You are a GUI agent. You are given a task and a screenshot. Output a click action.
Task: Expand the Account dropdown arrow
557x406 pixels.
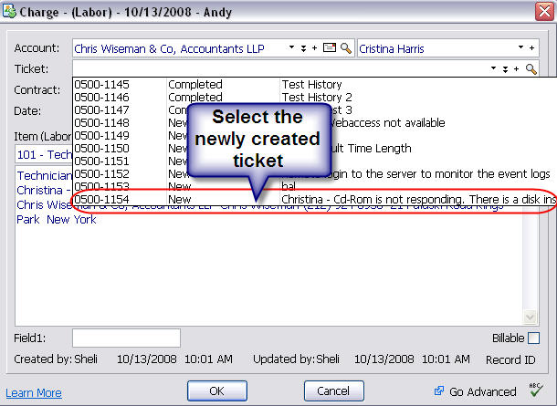[292, 47]
